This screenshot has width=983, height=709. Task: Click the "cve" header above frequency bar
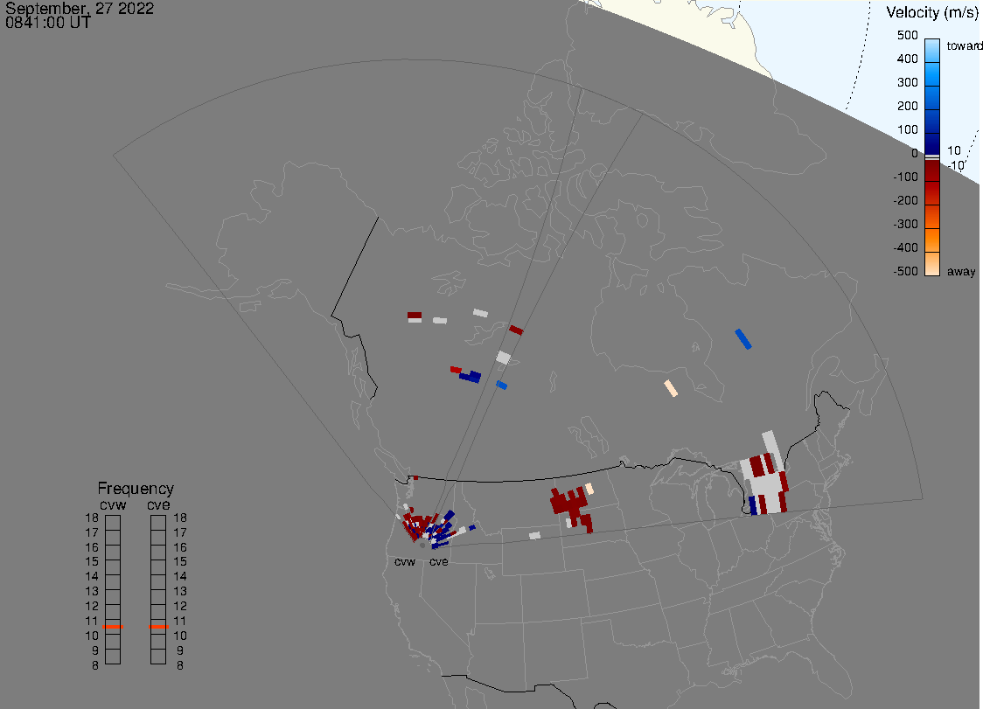pyautogui.click(x=158, y=504)
